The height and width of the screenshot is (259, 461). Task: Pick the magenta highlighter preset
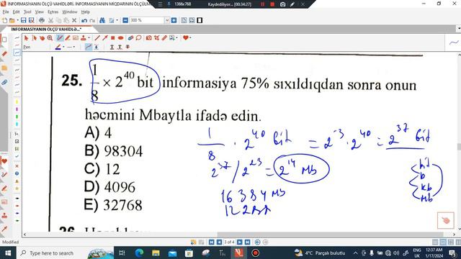[17, 109]
